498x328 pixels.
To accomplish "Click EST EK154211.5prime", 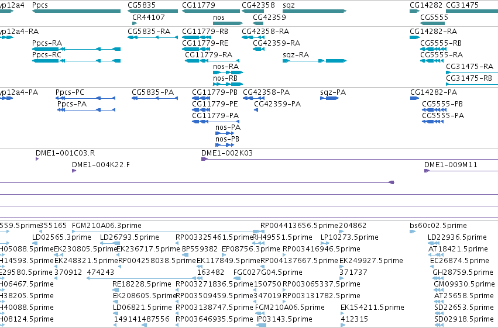I will tap(372, 308).
